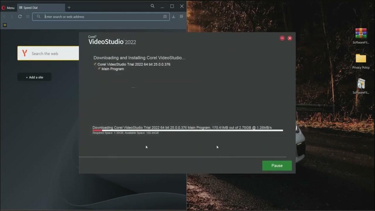The width and height of the screenshot is (375, 211).
Task: Toggle Corel VideoStudio Trial 2022 checkbox
Action: coord(95,64)
